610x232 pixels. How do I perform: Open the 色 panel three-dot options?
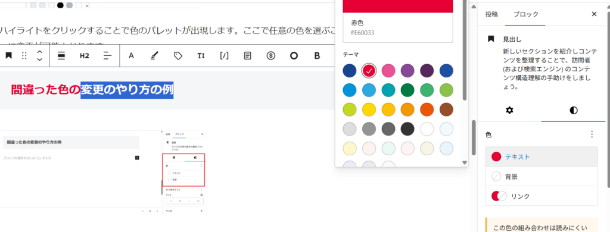pos(592,134)
